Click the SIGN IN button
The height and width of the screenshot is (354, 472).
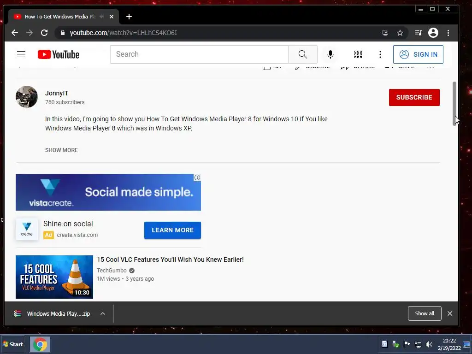coord(418,54)
